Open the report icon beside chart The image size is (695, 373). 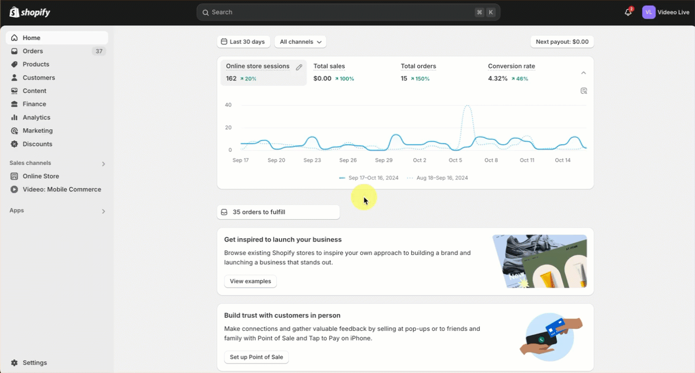coord(584,91)
